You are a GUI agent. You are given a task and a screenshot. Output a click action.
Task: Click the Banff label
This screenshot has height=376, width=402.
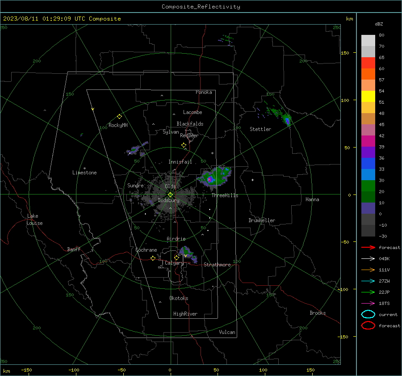[74, 249]
